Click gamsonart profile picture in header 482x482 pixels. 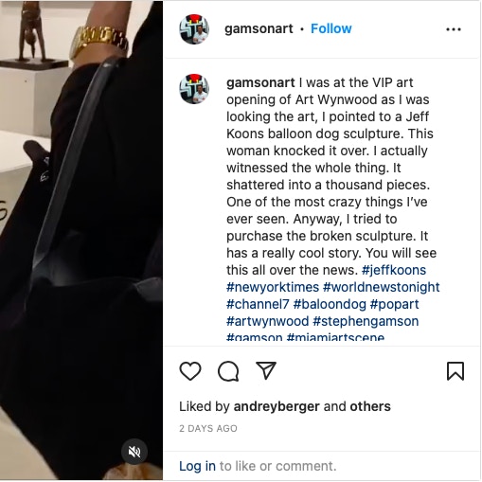194,29
